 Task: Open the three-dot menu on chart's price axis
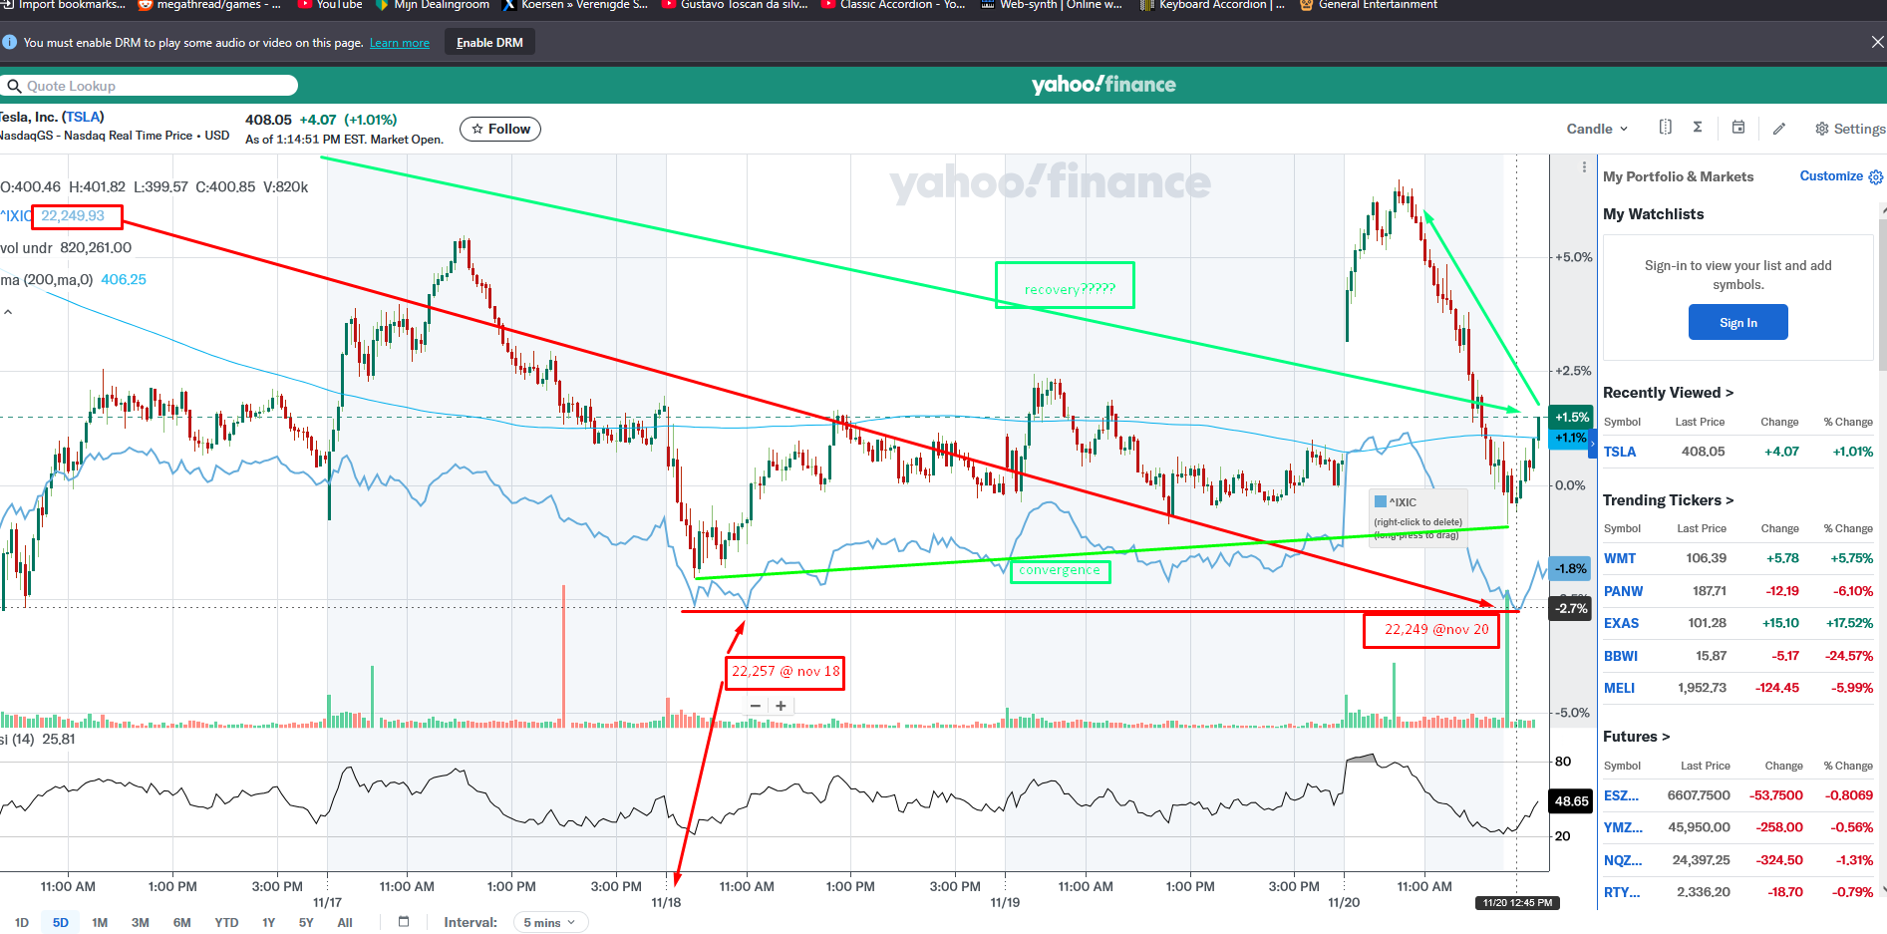tap(1584, 167)
